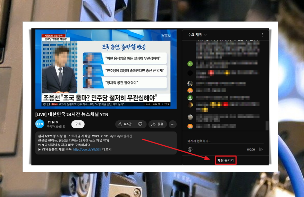Click the 구독자 396만명 subscriber count

click(x=56, y=127)
